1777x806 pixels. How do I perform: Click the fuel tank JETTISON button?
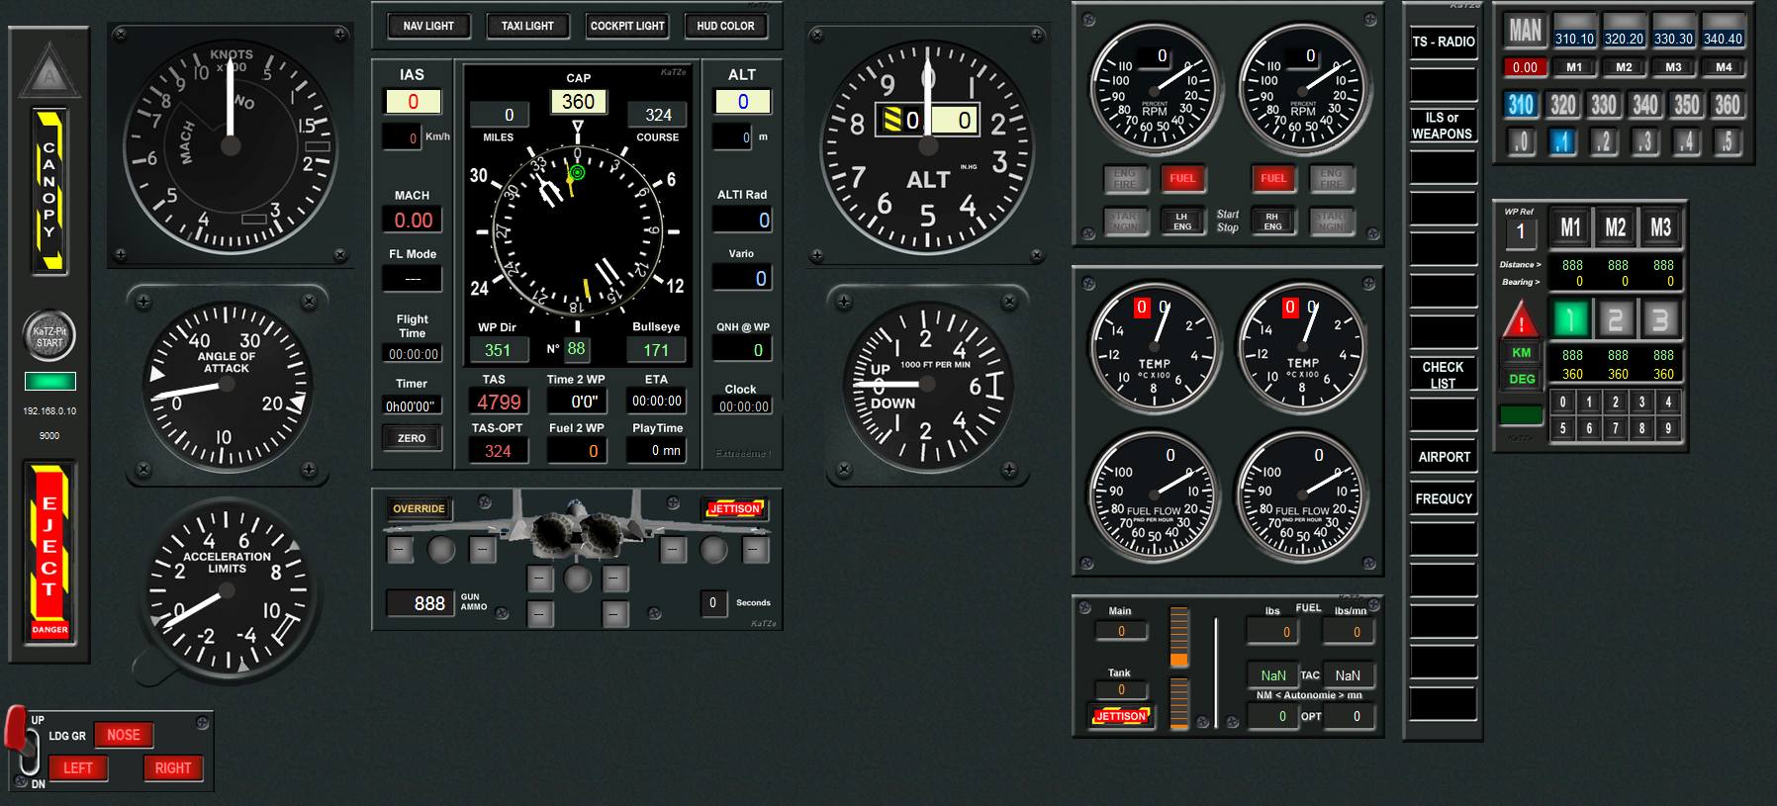click(1120, 716)
